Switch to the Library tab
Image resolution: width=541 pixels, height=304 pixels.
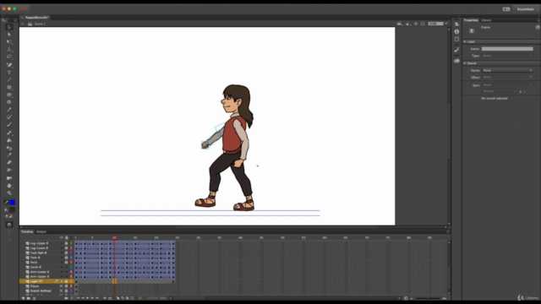(x=486, y=20)
